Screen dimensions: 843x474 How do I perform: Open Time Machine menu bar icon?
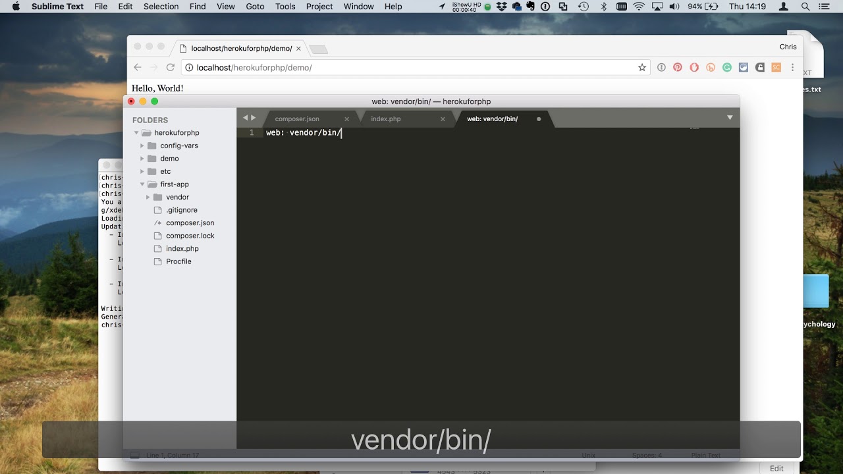coord(583,7)
